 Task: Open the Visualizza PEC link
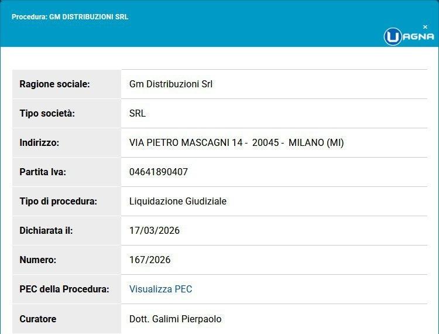[x=160, y=289]
